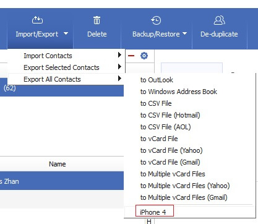Select to CSV File (AOL)

(165, 127)
